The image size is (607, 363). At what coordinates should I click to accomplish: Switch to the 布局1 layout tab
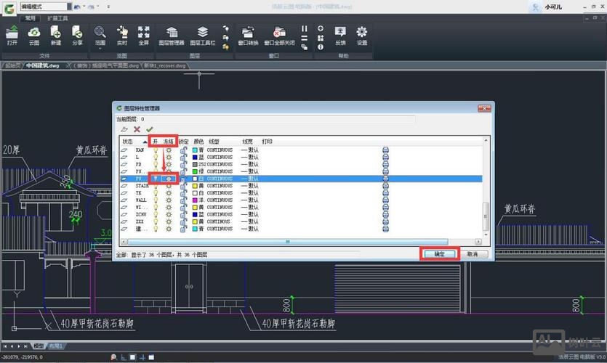pos(56,346)
